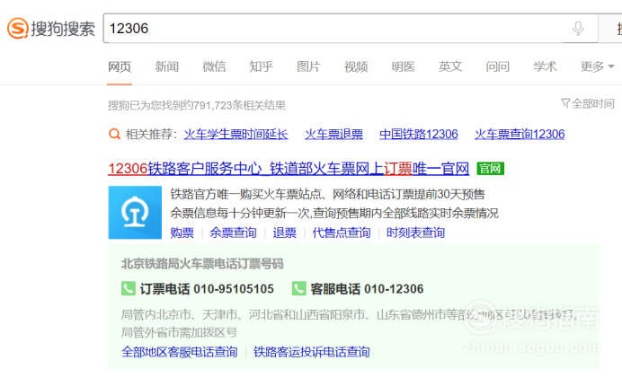622x378 pixels.
Task: Click the note 局管外省市需加拨区号
Action: coord(179,332)
